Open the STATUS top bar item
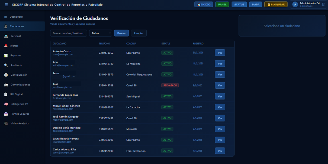Viewport: 328px width, 164px height. [x=239, y=5]
